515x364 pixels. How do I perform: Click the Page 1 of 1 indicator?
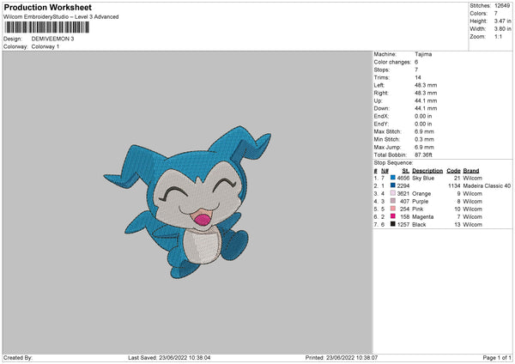[x=497, y=358]
